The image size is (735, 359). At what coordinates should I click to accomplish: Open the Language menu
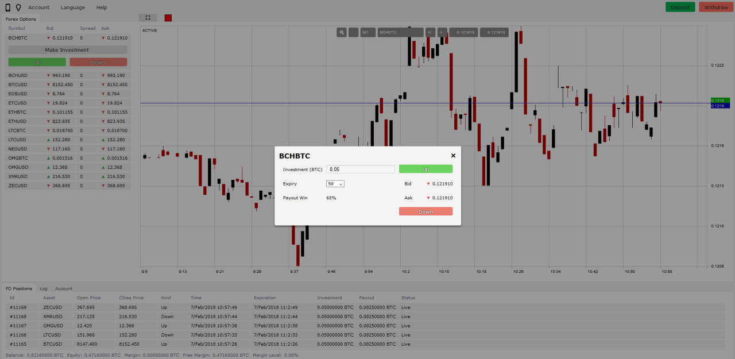coord(72,7)
